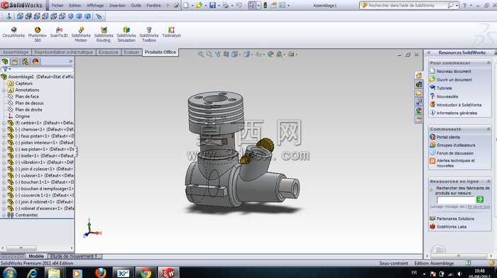Screen dimensions: 497x278
Task: Open Internet Explorer from taskbar
Action: coord(33,272)
